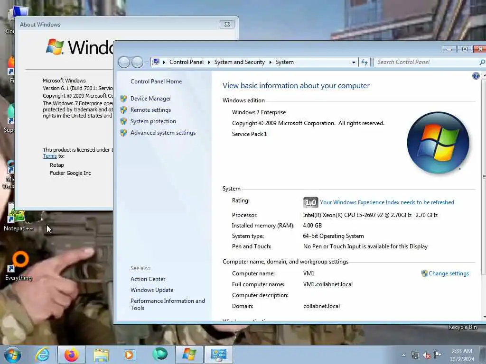Open Windows Explorer from taskbar

101,355
